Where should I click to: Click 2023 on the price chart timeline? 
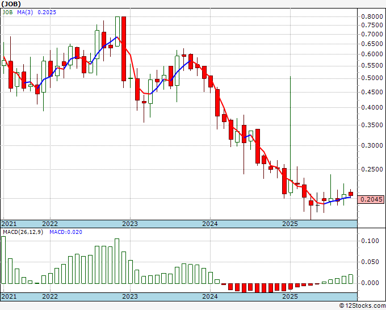[x=130, y=224]
